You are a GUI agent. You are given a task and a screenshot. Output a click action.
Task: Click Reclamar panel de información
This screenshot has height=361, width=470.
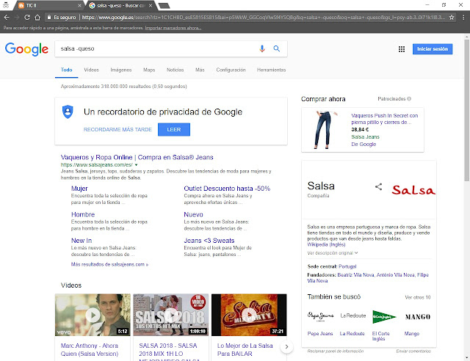(x=336, y=351)
